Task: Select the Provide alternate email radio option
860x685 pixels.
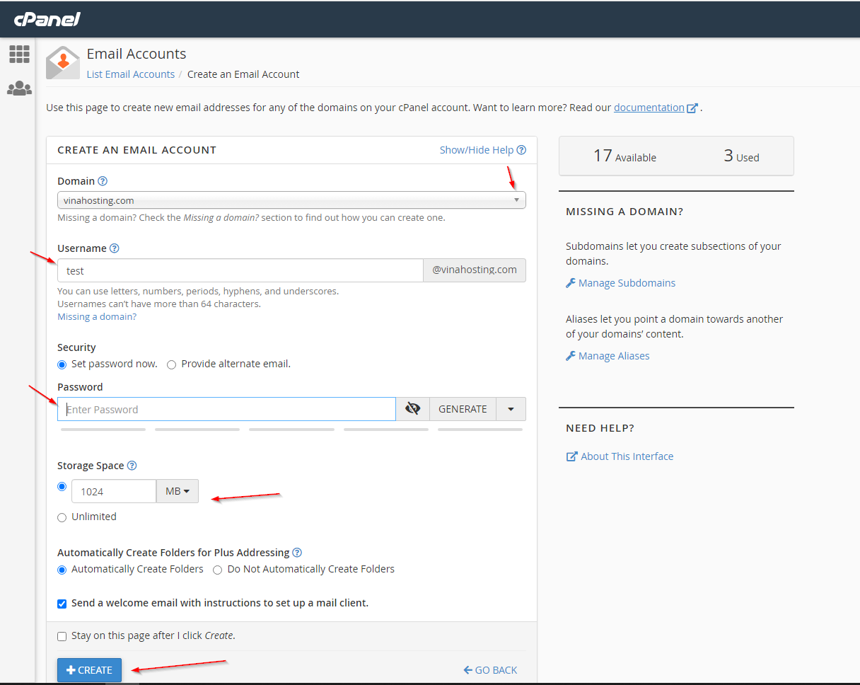Action: 172,364
